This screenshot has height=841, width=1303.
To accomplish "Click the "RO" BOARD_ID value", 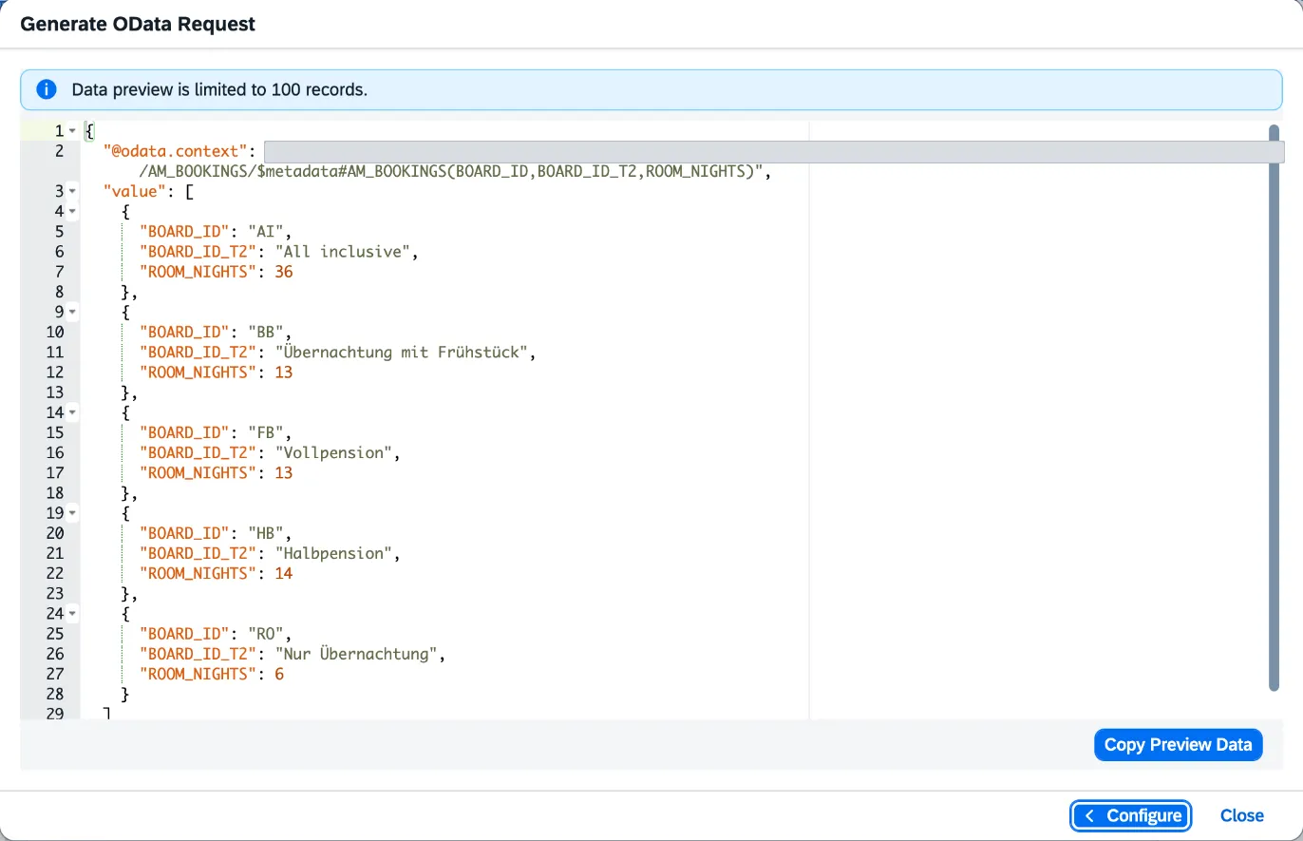I will (265, 635).
